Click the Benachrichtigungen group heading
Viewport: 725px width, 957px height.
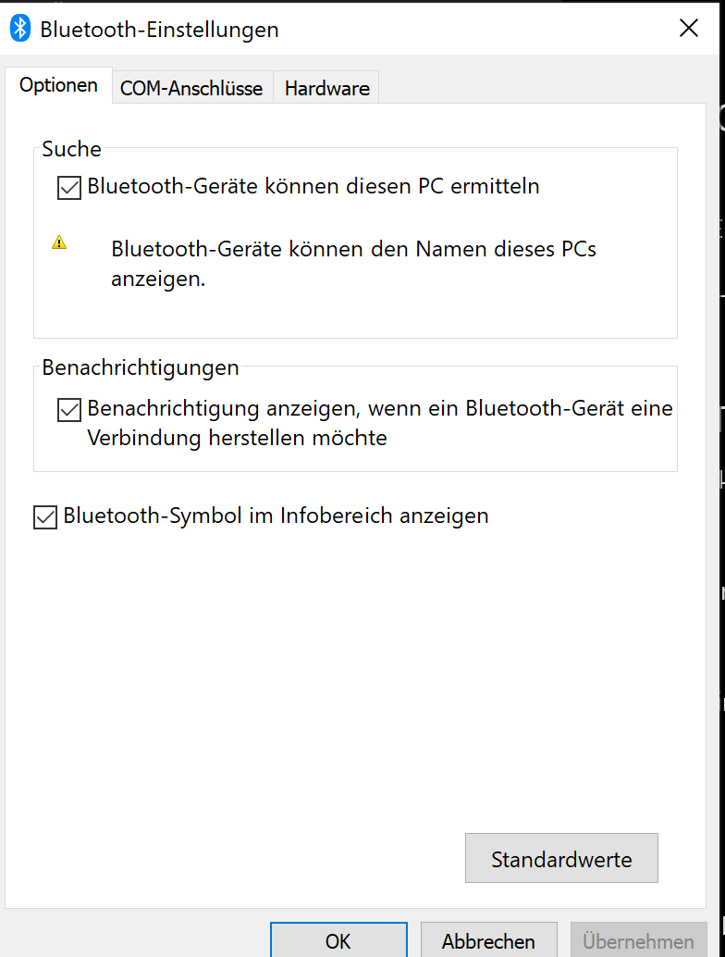pyautogui.click(x=141, y=367)
